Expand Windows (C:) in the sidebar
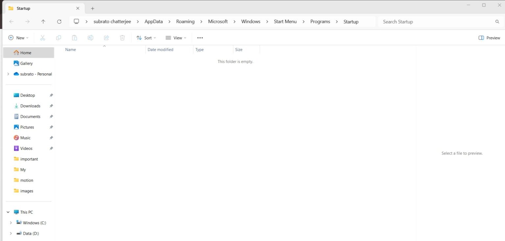This screenshot has width=505, height=241. coord(11,223)
